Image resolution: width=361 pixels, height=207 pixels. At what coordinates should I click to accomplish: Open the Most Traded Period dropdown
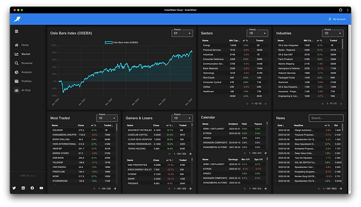tap(107, 118)
